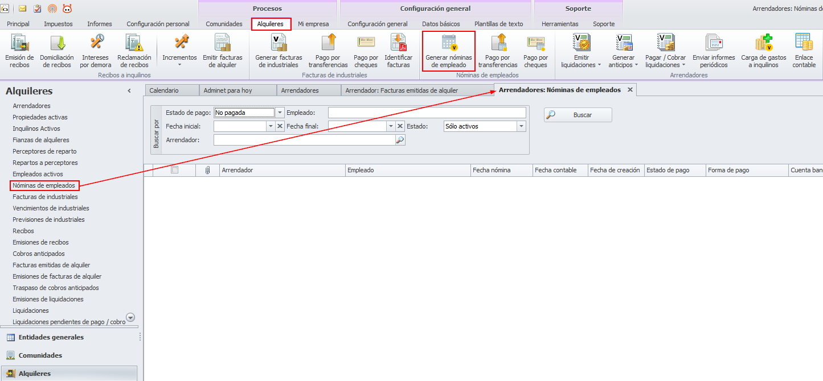Open Arrendadores in side panel
The width and height of the screenshot is (823, 381).
pyautogui.click(x=32, y=106)
